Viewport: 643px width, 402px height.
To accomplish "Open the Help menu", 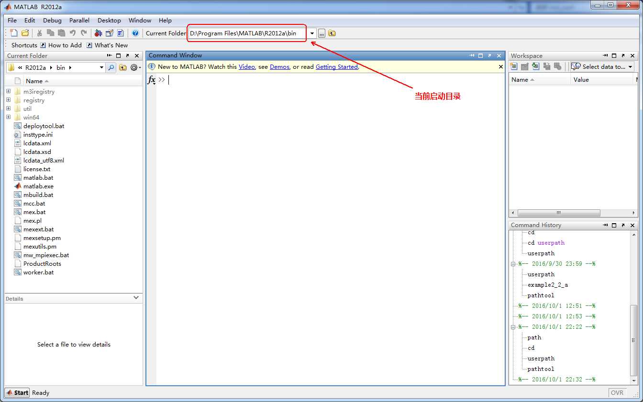I will coord(165,21).
